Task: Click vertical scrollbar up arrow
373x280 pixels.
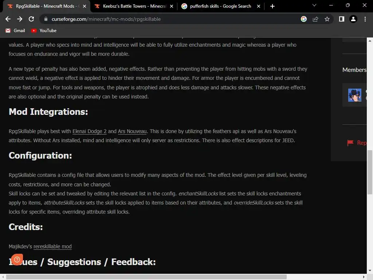Action: click(x=370, y=41)
